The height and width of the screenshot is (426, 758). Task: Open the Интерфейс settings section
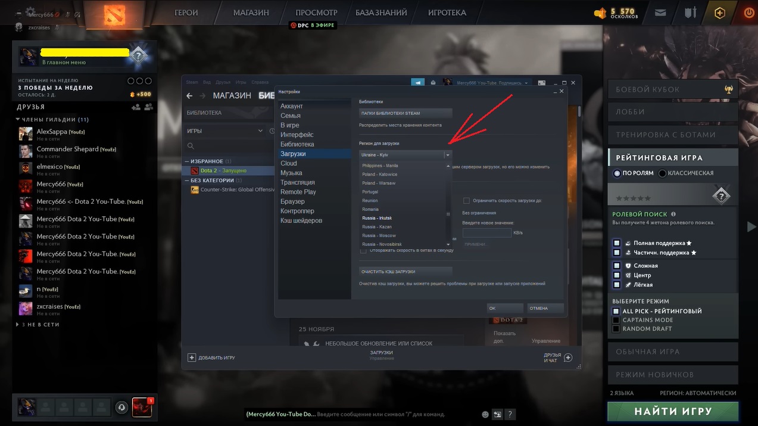point(297,135)
